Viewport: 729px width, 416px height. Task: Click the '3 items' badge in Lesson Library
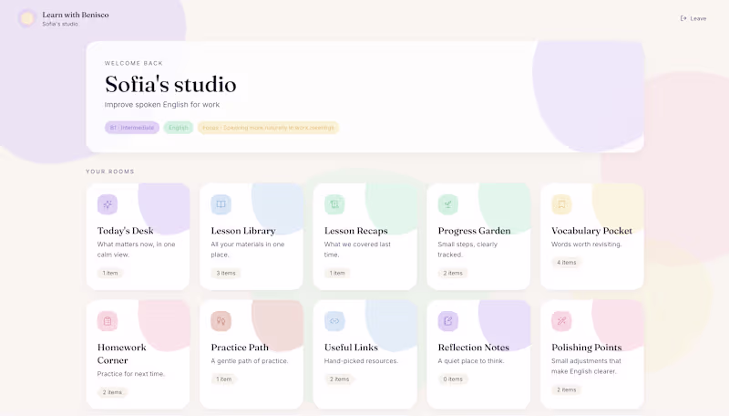pyautogui.click(x=226, y=273)
